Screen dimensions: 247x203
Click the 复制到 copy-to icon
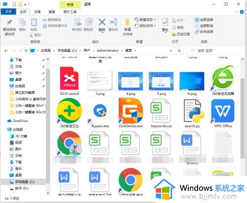tap(89, 22)
